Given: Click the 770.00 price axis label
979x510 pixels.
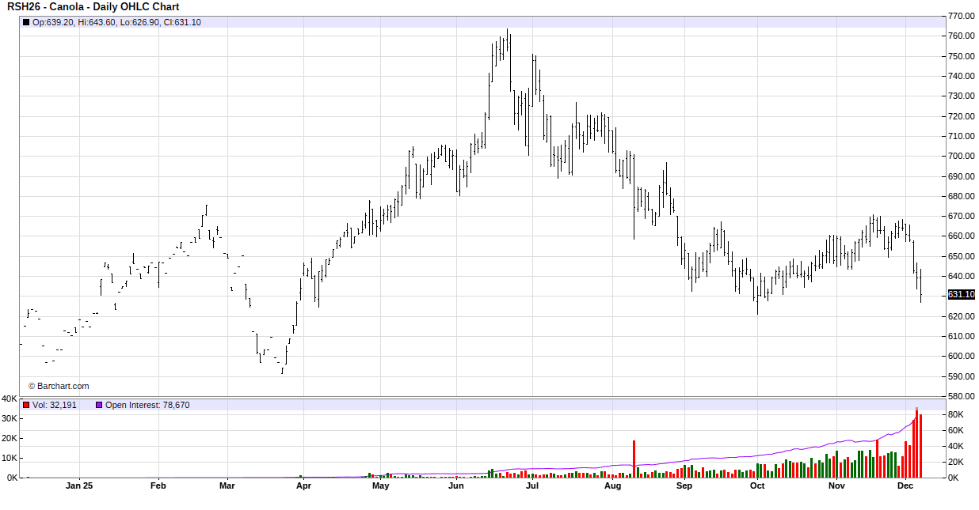Looking at the screenshot, I should [x=961, y=16].
